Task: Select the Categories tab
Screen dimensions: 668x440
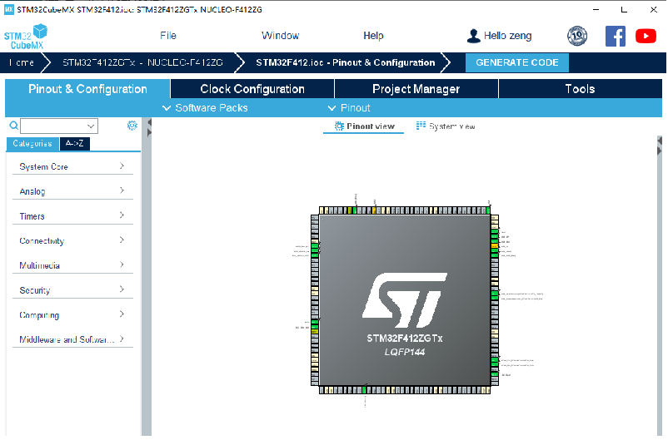Action: coord(32,144)
